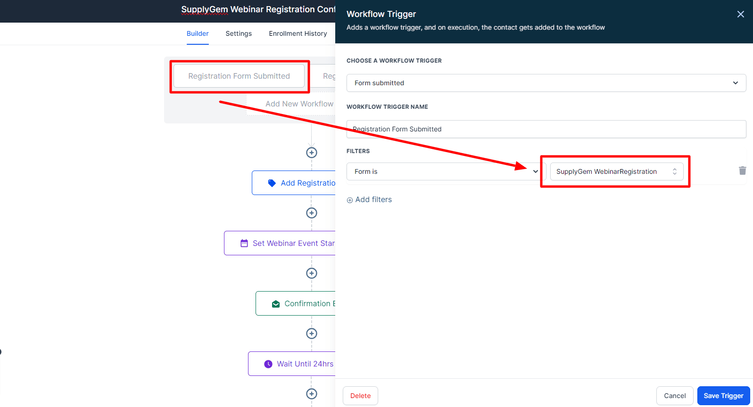
Task: Click clock icon on Wait Until 24hrs step
Action: tap(268, 364)
